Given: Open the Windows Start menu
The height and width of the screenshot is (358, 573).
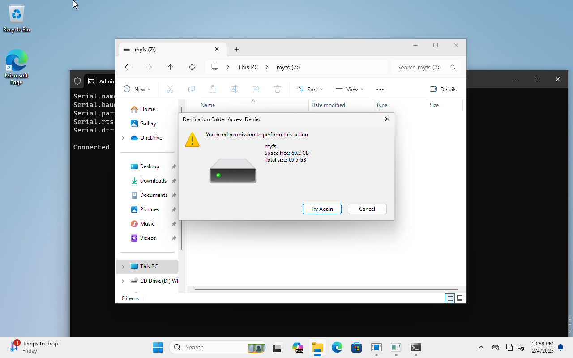Looking at the screenshot, I should [x=158, y=347].
